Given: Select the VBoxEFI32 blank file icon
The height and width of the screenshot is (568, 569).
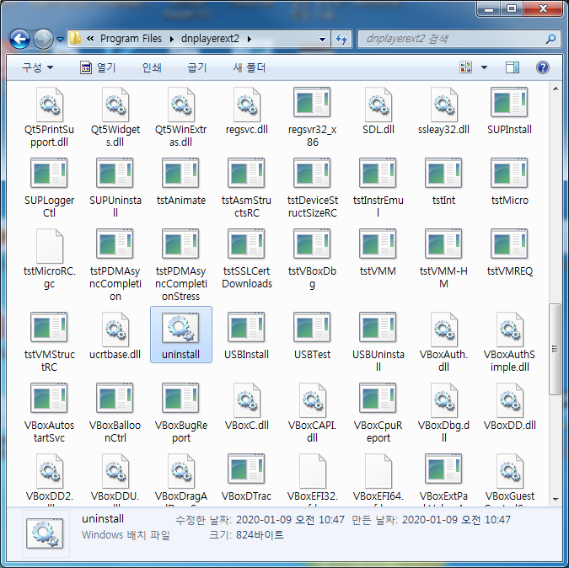Looking at the screenshot, I should [x=312, y=470].
